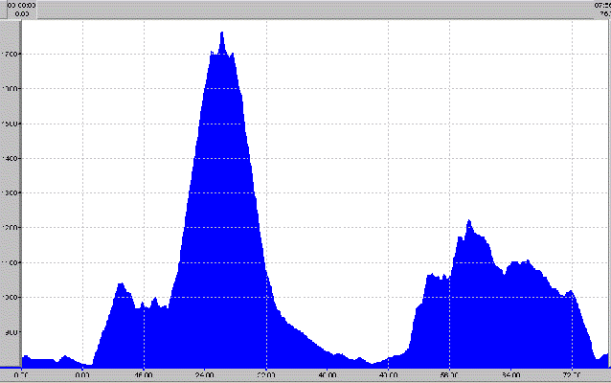Click the second highest peak on the right
This screenshot has width=611, height=383.
[468, 223]
